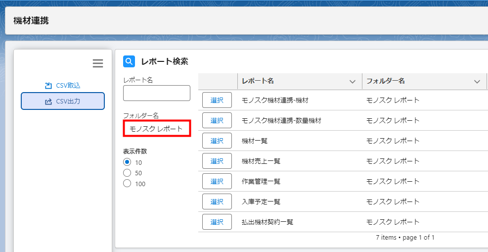This screenshot has width=488, height=252.
Task: Select the CSV出力 menu item
Action: pos(62,101)
